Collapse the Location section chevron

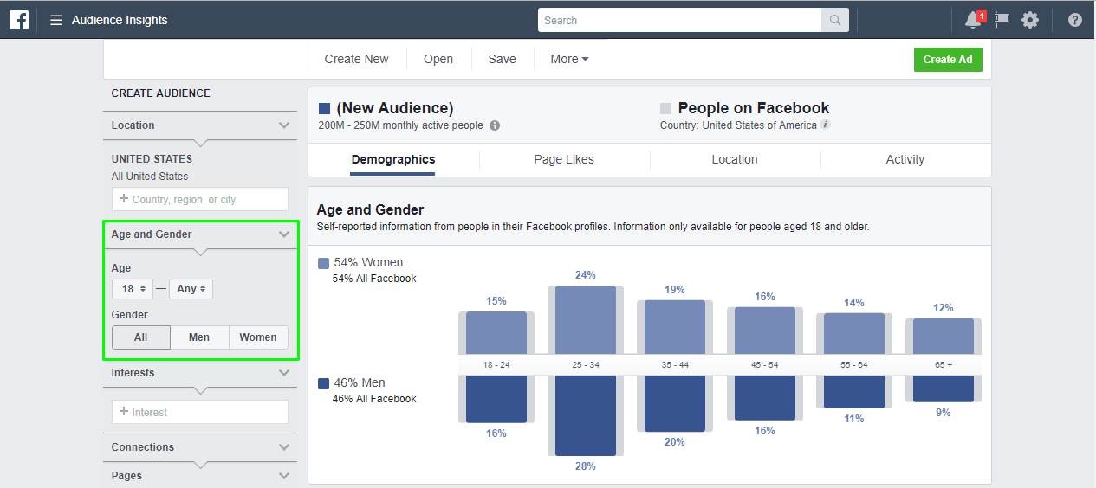click(x=284, y=125)
